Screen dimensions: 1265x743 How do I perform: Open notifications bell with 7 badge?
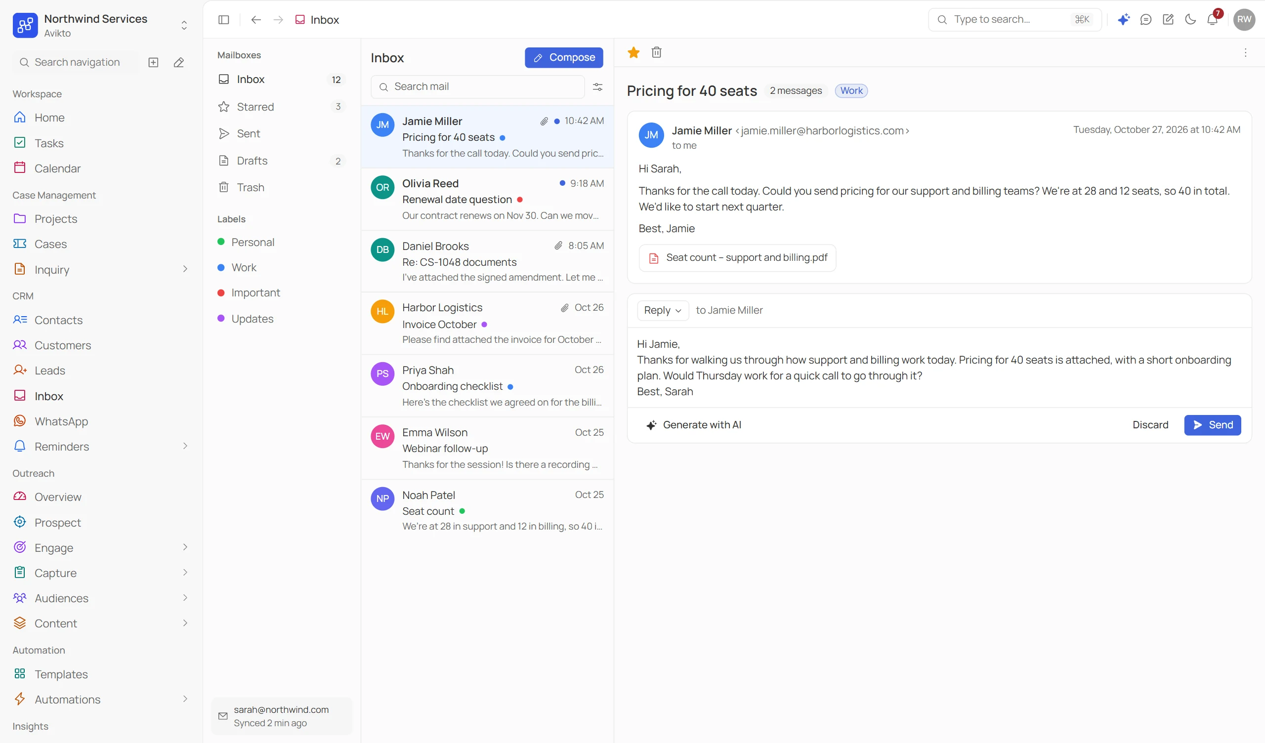pyautogui.click(x=1212, y=20)
